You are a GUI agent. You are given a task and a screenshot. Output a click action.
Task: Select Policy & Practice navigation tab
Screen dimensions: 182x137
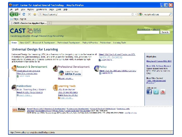[x=90, y=43]
